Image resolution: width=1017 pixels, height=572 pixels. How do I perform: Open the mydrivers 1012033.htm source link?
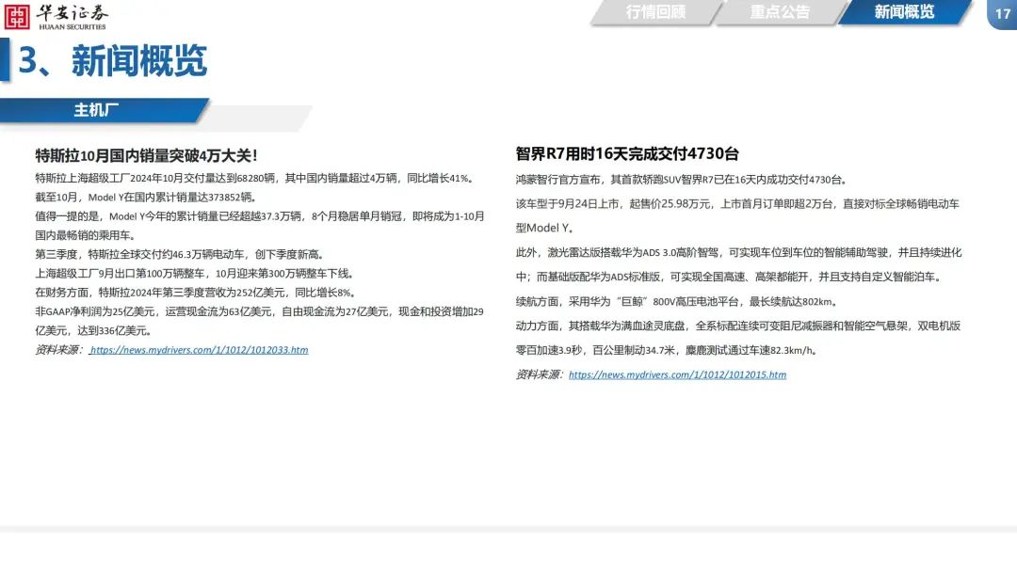[x=199, y=350]
